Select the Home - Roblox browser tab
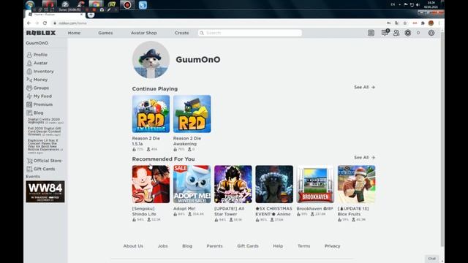The width and height of the screenshot is (468, 263). click(x=56, y=15)
